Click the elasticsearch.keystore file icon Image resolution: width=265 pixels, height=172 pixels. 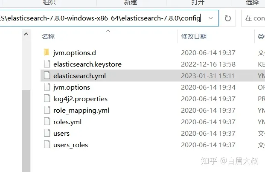(47, 64)
